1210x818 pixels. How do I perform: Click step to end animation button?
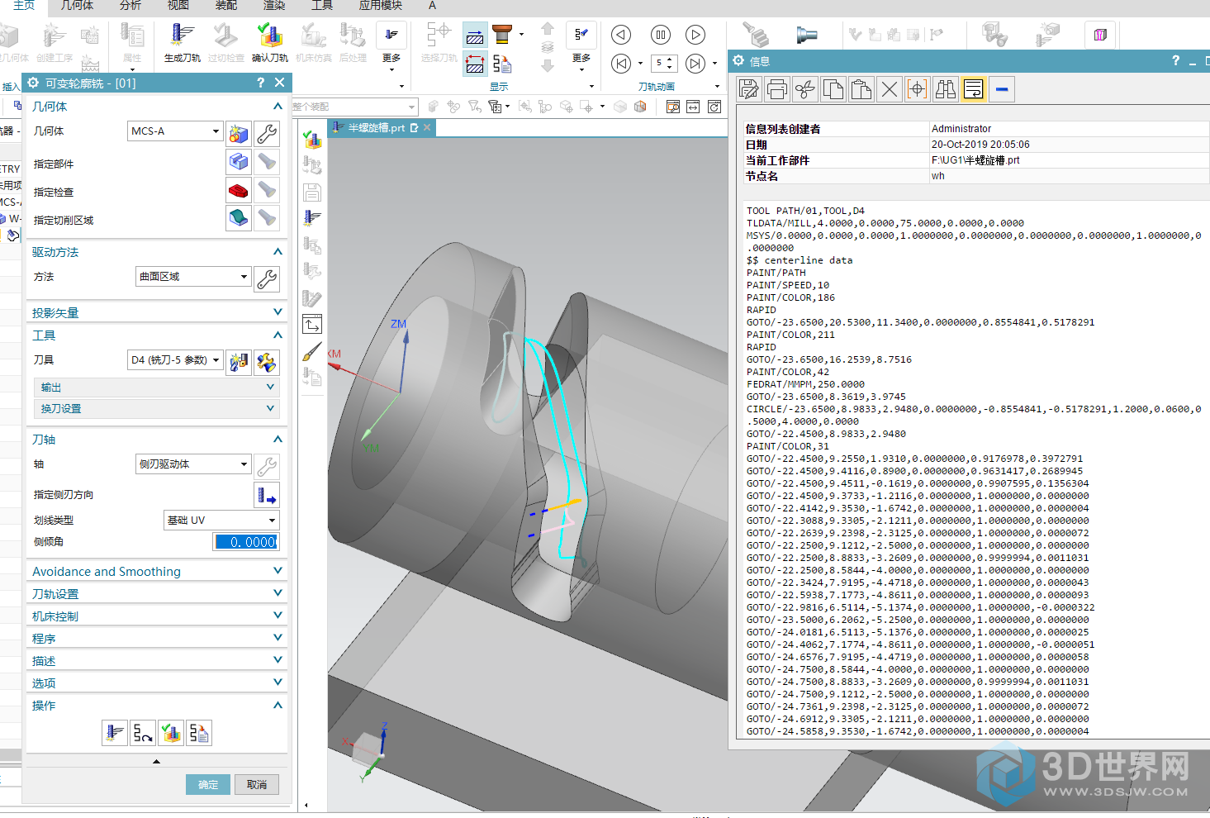coord(696,64)
